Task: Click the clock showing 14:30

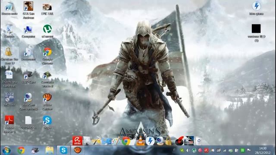Action: [x=263, y=149]
